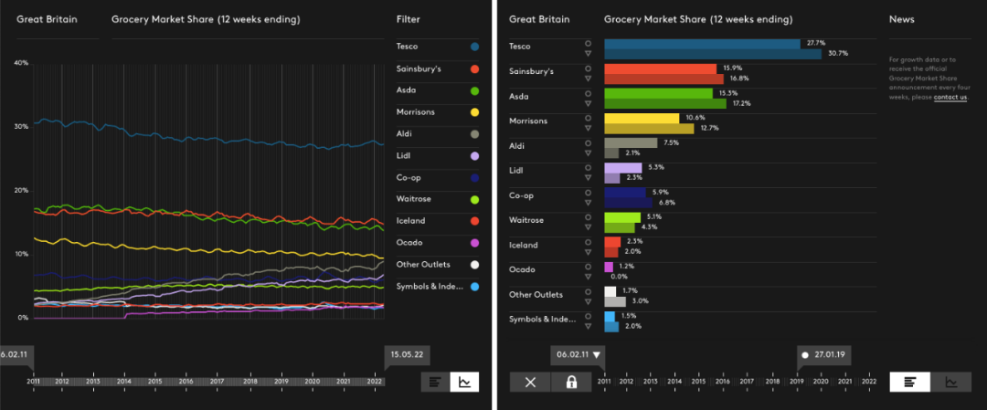Viewport: 987px width, 410px height.
Task: Click the padlock icon to lock dates
Action: (x=571, y=382)
